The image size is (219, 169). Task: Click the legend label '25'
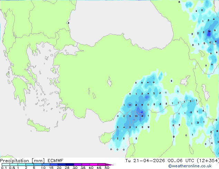67,168
